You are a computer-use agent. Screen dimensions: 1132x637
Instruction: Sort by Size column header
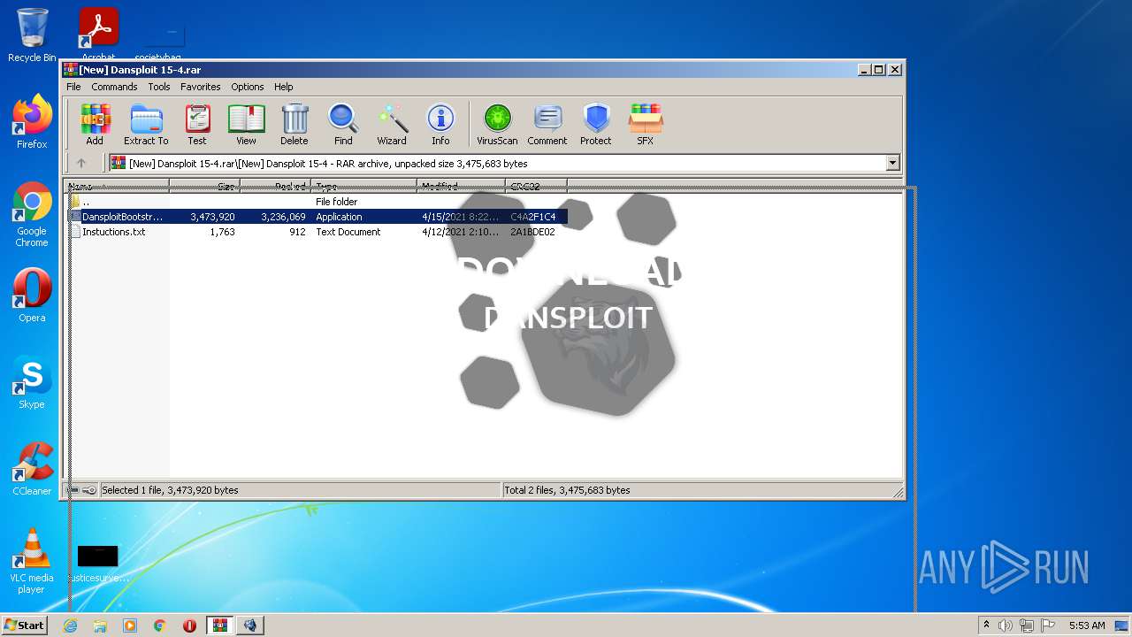point(204,186)
